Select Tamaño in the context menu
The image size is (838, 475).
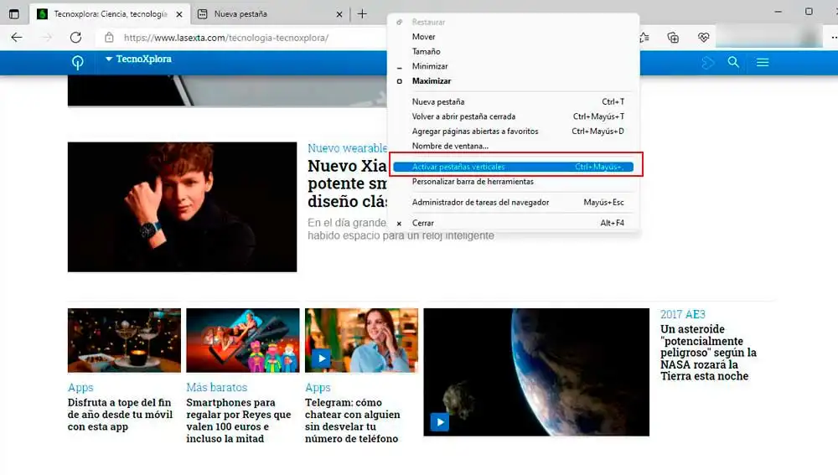point(426,51)
